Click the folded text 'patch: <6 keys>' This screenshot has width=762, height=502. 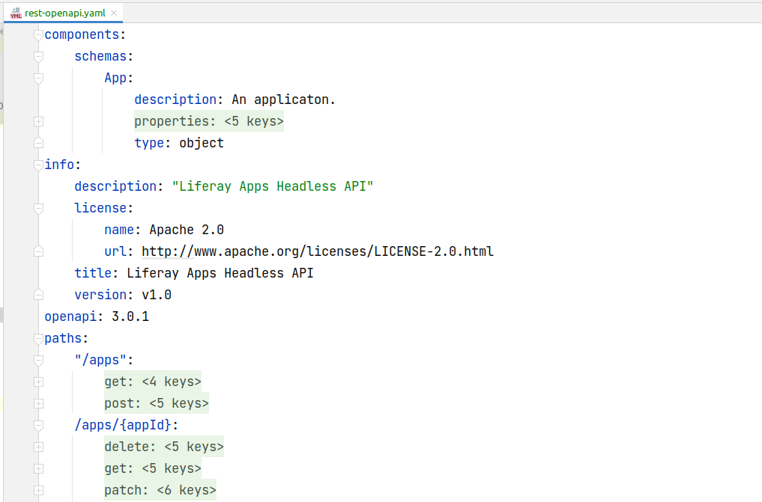pos(160,490)
